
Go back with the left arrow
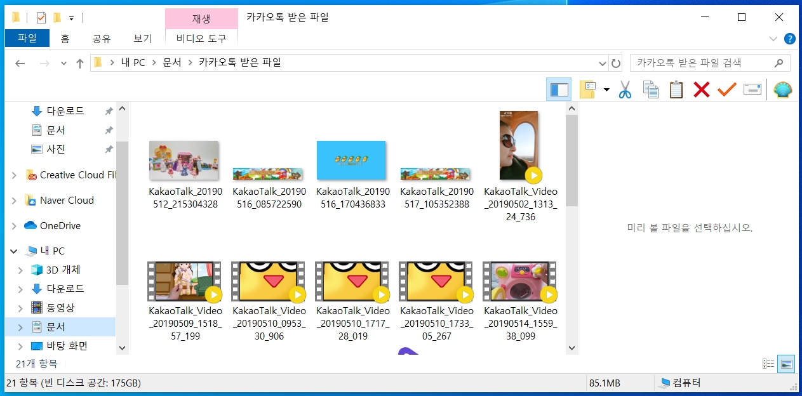point(20,63)
